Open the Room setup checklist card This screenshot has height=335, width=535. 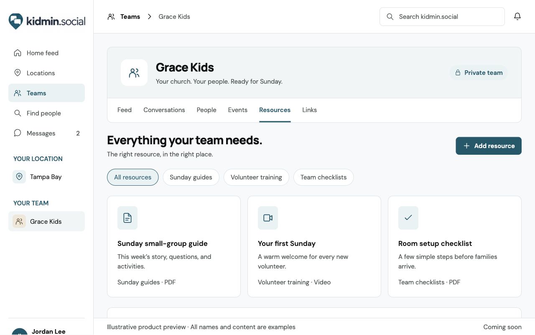(455, 247)
